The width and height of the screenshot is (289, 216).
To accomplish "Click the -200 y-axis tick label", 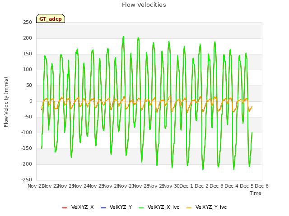I will click(x=27, y=164).
